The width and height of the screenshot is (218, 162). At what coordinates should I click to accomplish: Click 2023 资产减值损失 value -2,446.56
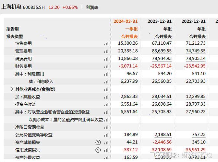point(162,142)
